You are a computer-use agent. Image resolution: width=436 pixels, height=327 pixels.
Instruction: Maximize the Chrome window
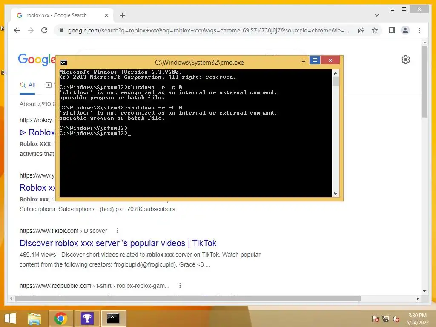click(404, 9)
